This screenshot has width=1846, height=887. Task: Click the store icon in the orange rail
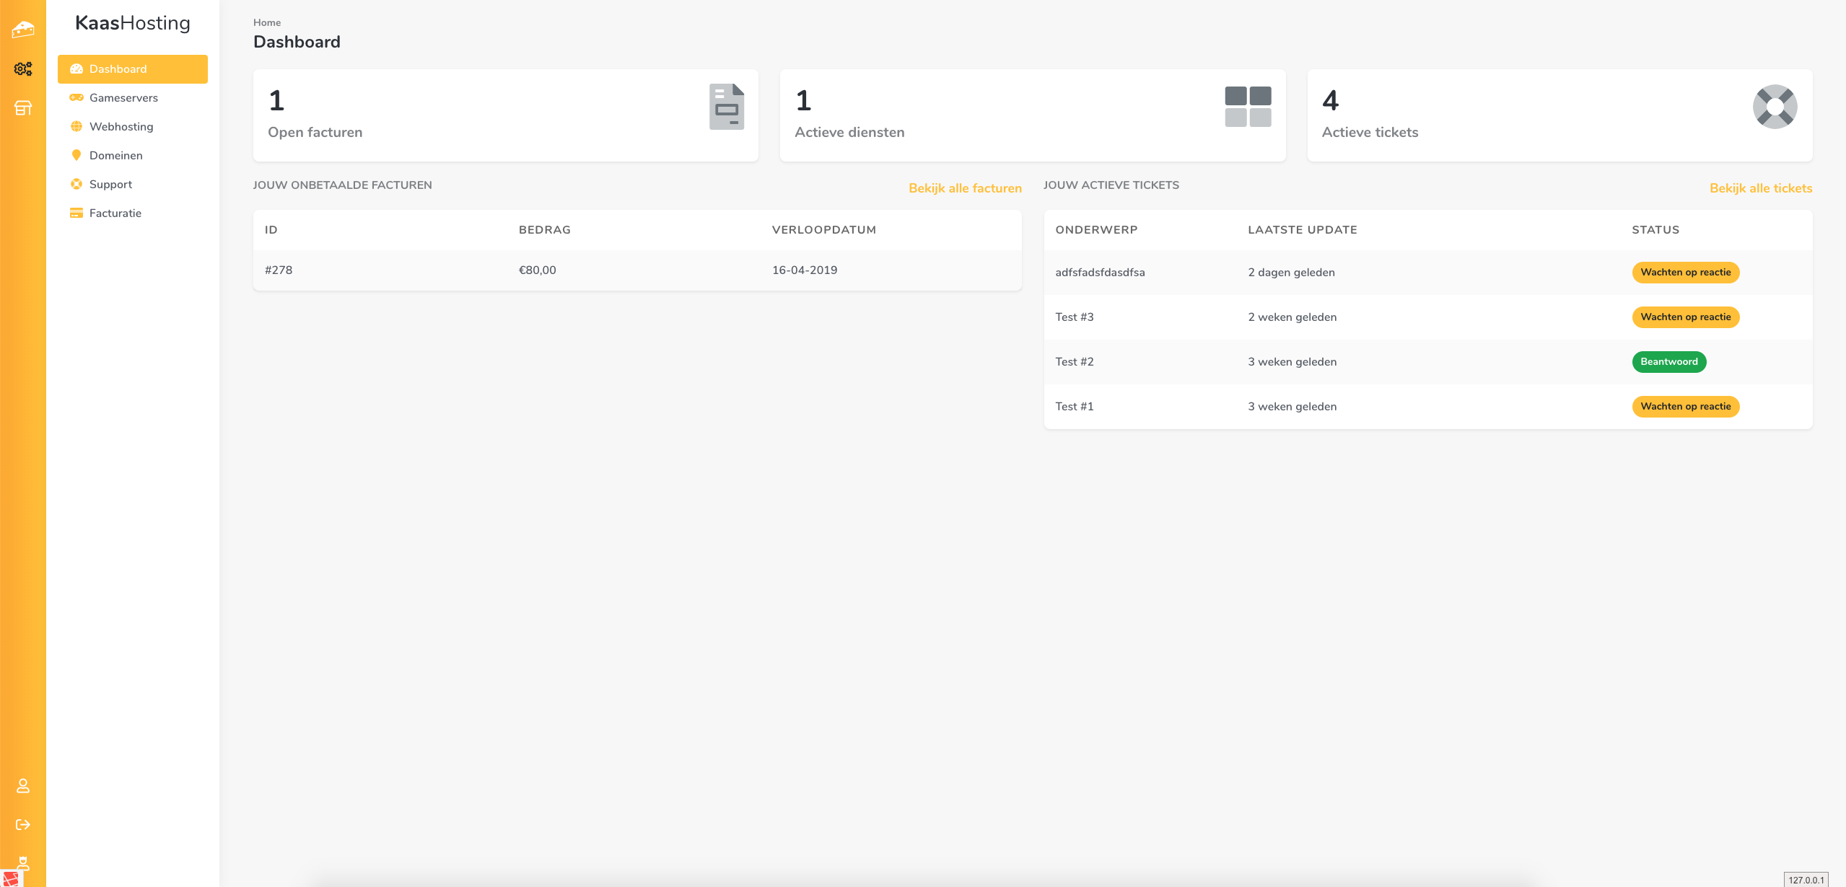coord(23,108)
